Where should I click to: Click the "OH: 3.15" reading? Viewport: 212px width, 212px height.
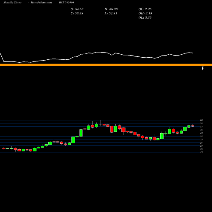(x=145, y=14)
